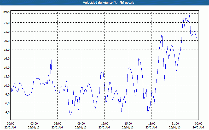
Task: Click the 'km/h' unit label
Action: coord(6,12)
